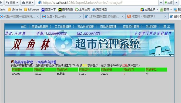Viewport: 181px width, 103px height.
Task: Open the 系统管理 menu
Action: [151, 27]
